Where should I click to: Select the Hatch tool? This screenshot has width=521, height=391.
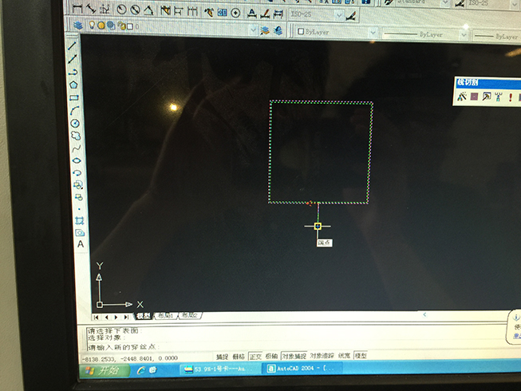point(79,220)
